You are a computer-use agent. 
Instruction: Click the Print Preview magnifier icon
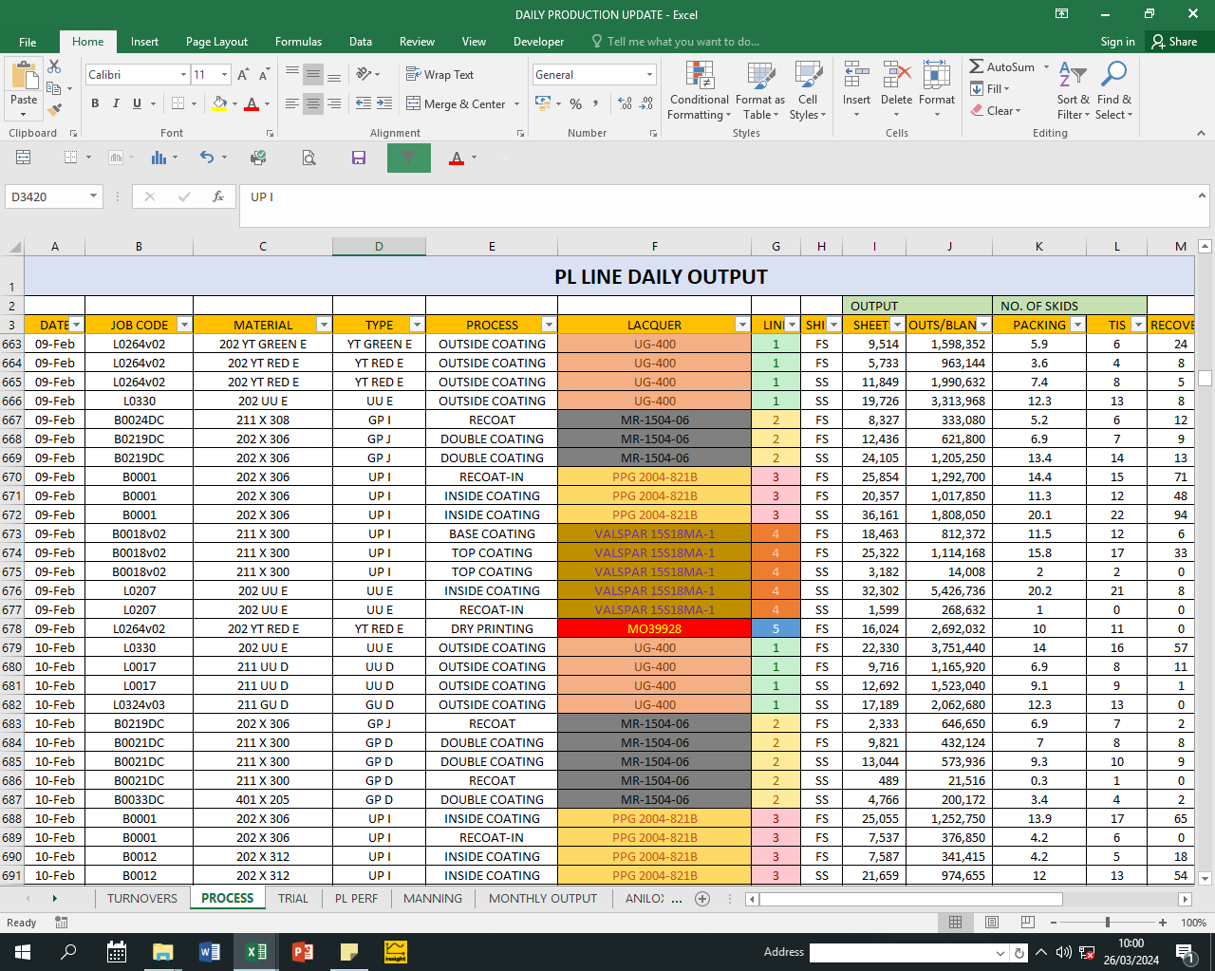coord(308,158)
